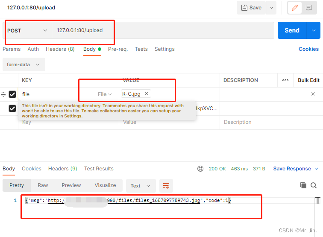Toggle the second row checkbox
Image resolution: width=323 pixels, height=237 pixels.
[x=12, y=108]
